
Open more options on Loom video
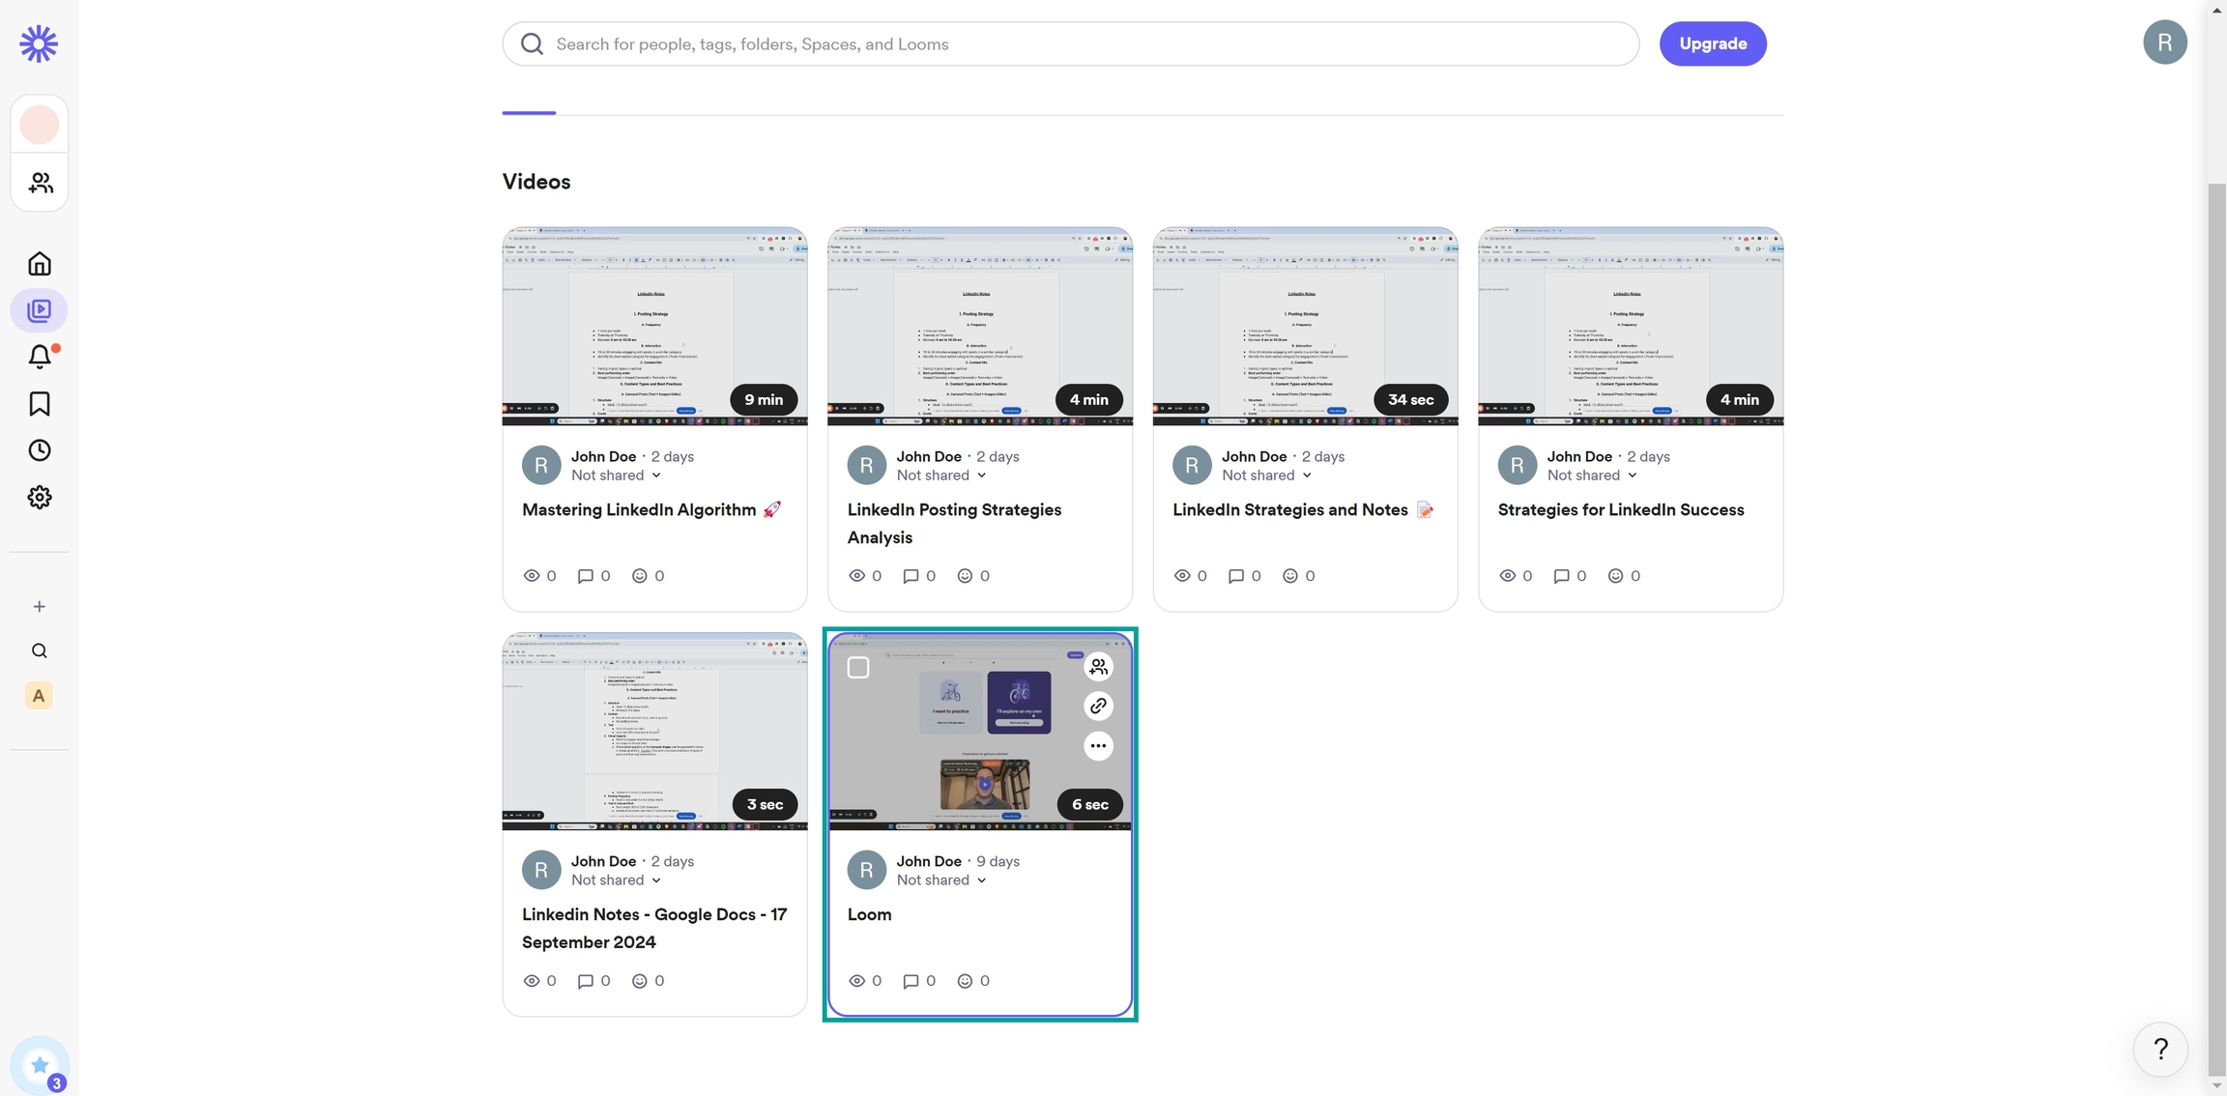1098,746
